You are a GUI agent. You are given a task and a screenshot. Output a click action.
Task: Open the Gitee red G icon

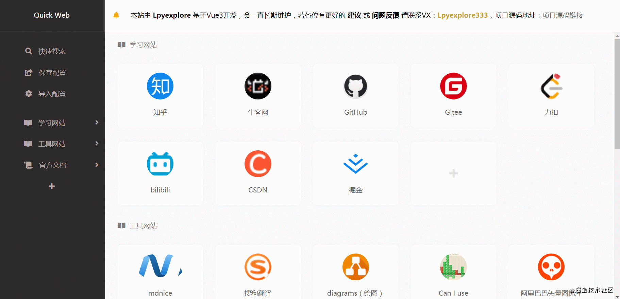click(x=453, y=86)
